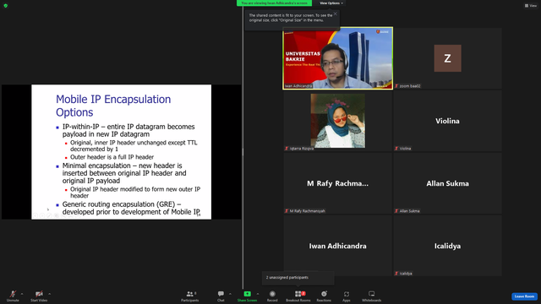Click the View layout button
Screen dimensions: 541x304
531,6
